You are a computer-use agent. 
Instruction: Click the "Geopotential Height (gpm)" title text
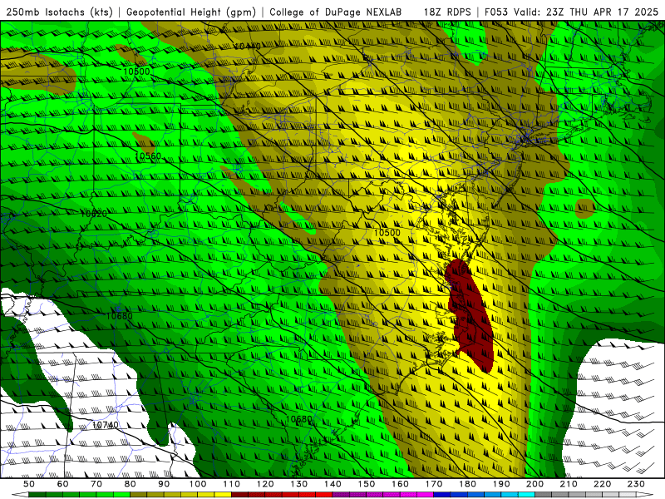coord(191,12)
